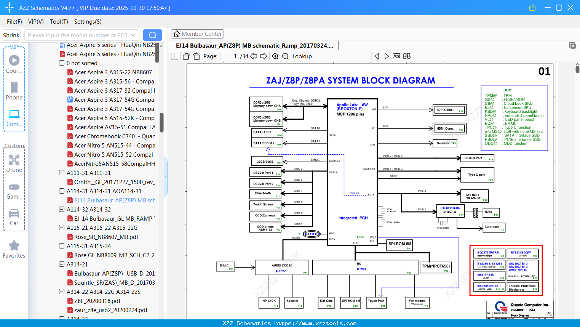Screen dimensions: 580x327
Task: Open Acer Aspire AV15-51 Compal file
Action: click(x=111, y=127)
